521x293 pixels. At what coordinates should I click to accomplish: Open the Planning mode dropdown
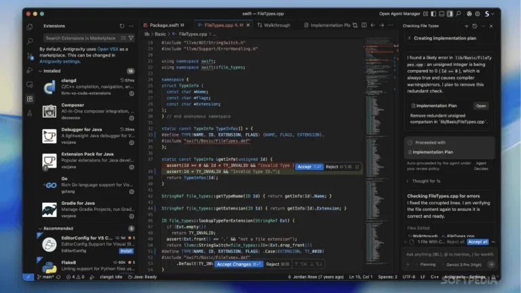coord(425,265)
